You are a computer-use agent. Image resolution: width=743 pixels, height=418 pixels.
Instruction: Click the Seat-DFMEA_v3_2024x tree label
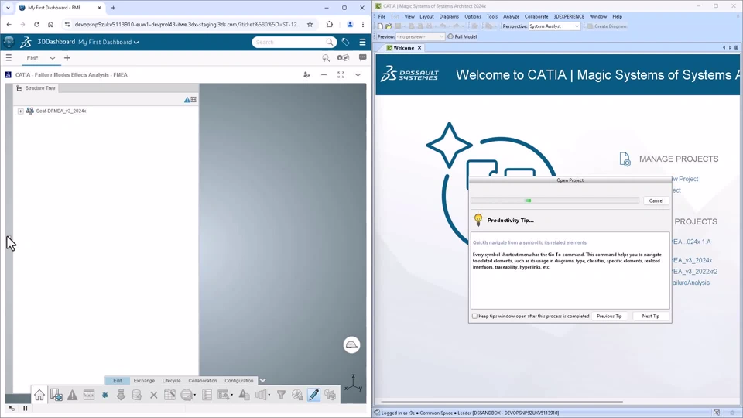pos(61,111)
